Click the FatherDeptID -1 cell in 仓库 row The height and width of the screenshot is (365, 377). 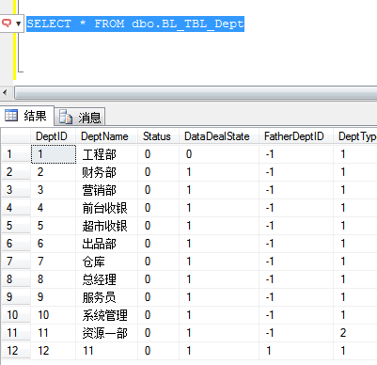click(296, 262)
